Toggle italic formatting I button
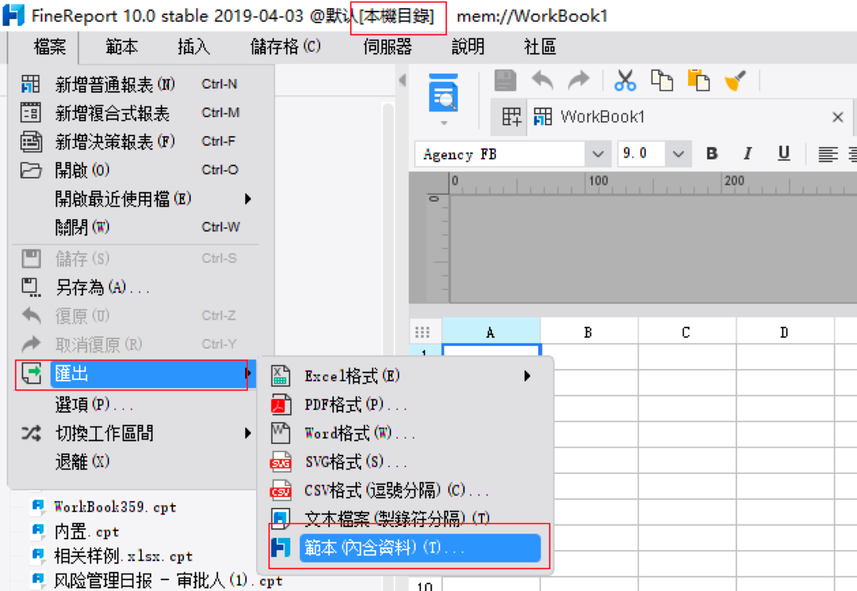The height and width of the screenshot is (591, 857). click(748, 153)
